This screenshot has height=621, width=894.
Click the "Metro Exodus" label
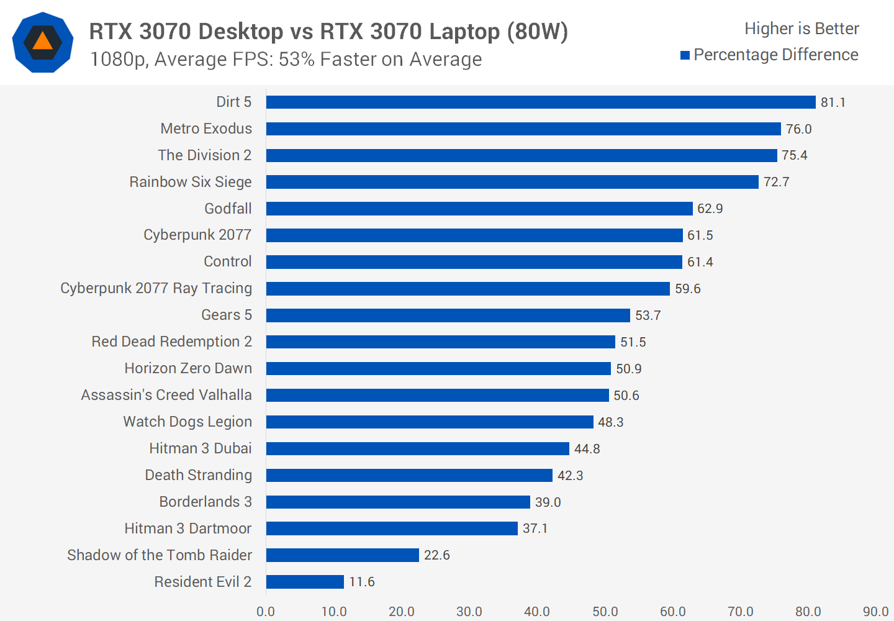coord(206,129)
